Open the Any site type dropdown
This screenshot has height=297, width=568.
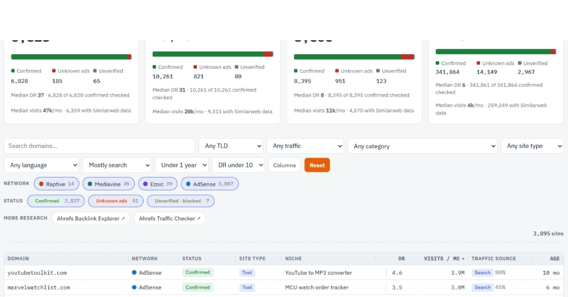pos(532,146)
